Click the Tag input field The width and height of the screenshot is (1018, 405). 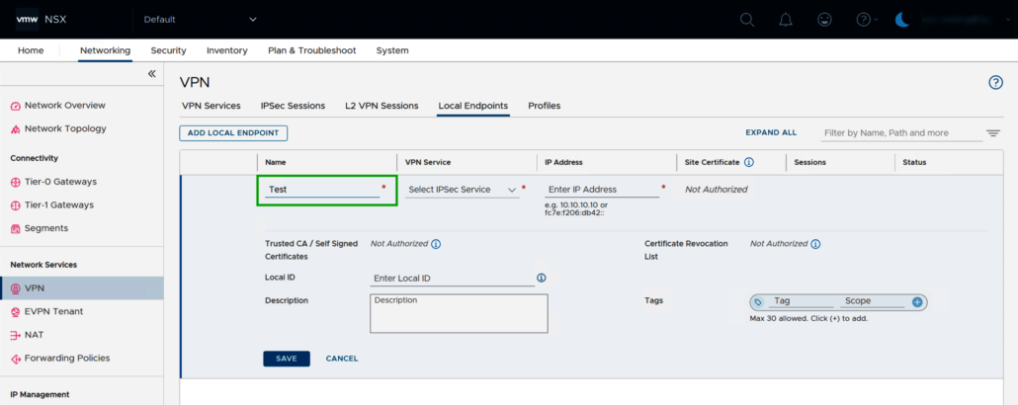click(801, 301)
